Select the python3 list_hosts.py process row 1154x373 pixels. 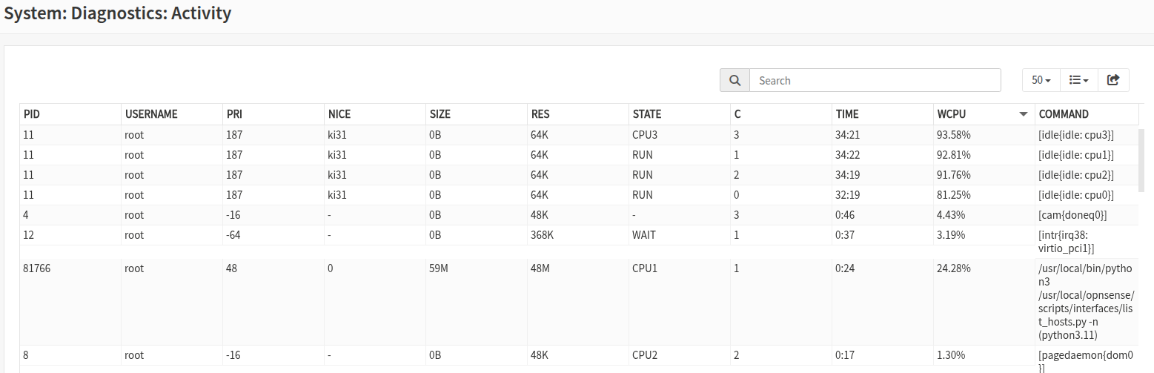tap(579, 302)
